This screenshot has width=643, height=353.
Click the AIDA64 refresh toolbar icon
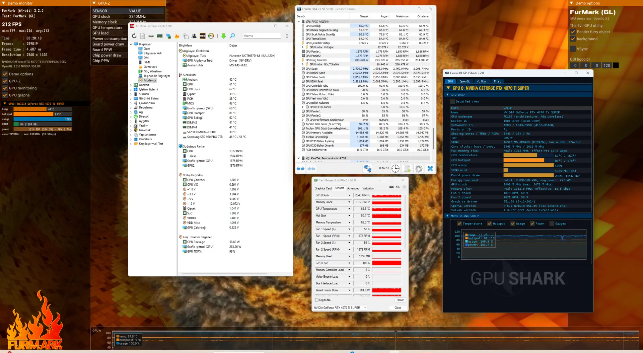click(134, 36)
